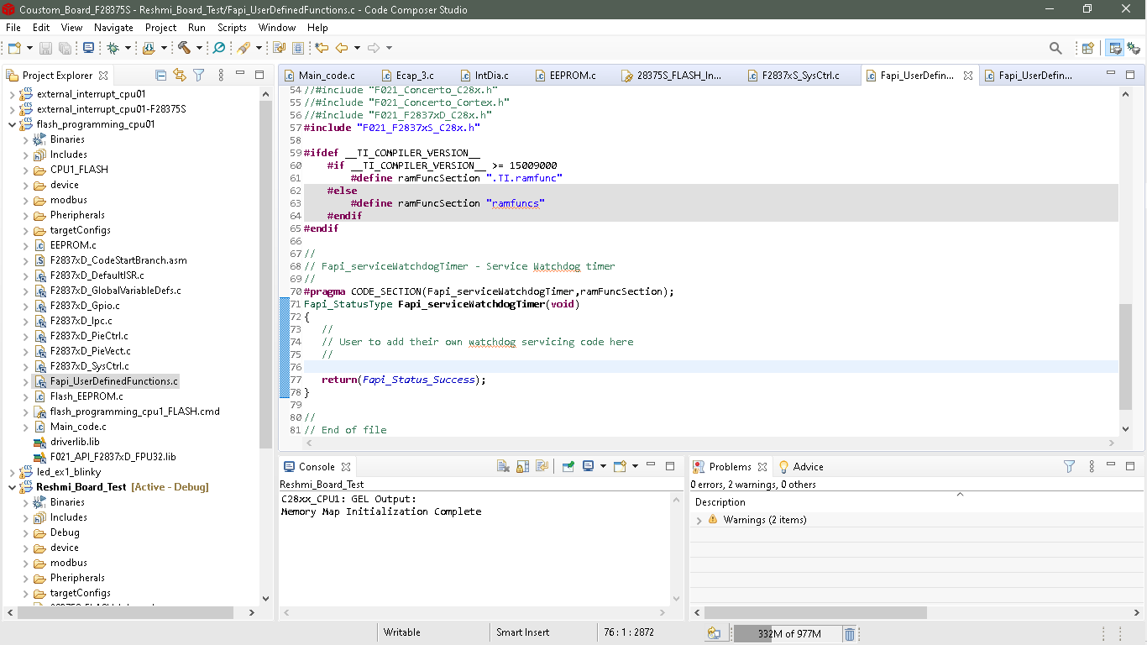Collapse the flash_programming_cpu01 project
1147x645 pixels.
pos(12,124)
